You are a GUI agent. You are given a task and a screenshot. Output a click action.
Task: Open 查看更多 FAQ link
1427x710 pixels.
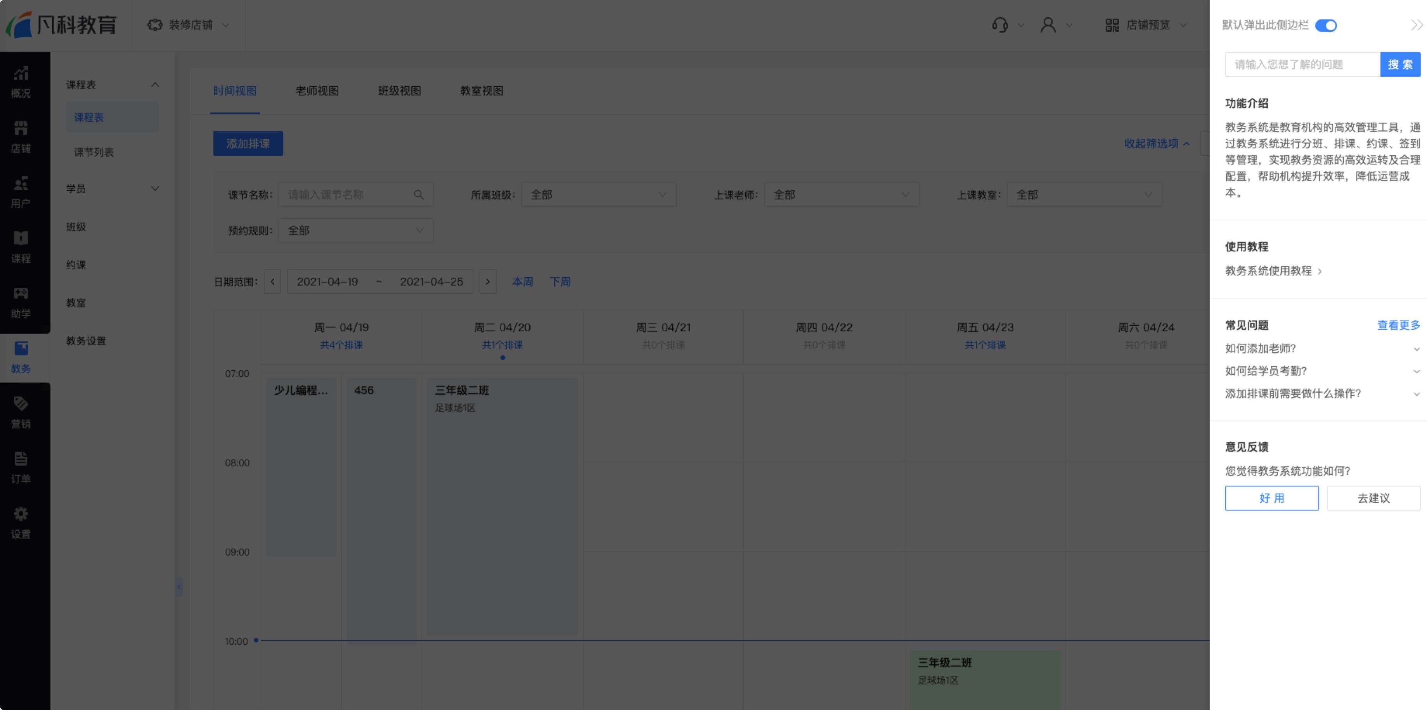point(1399,325)
